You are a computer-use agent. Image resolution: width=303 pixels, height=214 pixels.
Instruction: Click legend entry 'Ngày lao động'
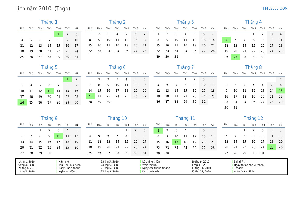(x=67, y=171)
